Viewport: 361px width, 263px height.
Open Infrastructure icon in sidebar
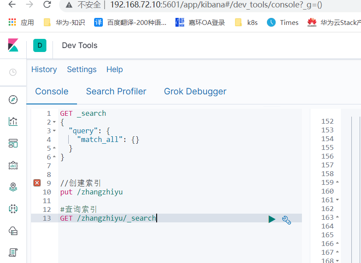(13, 231)
